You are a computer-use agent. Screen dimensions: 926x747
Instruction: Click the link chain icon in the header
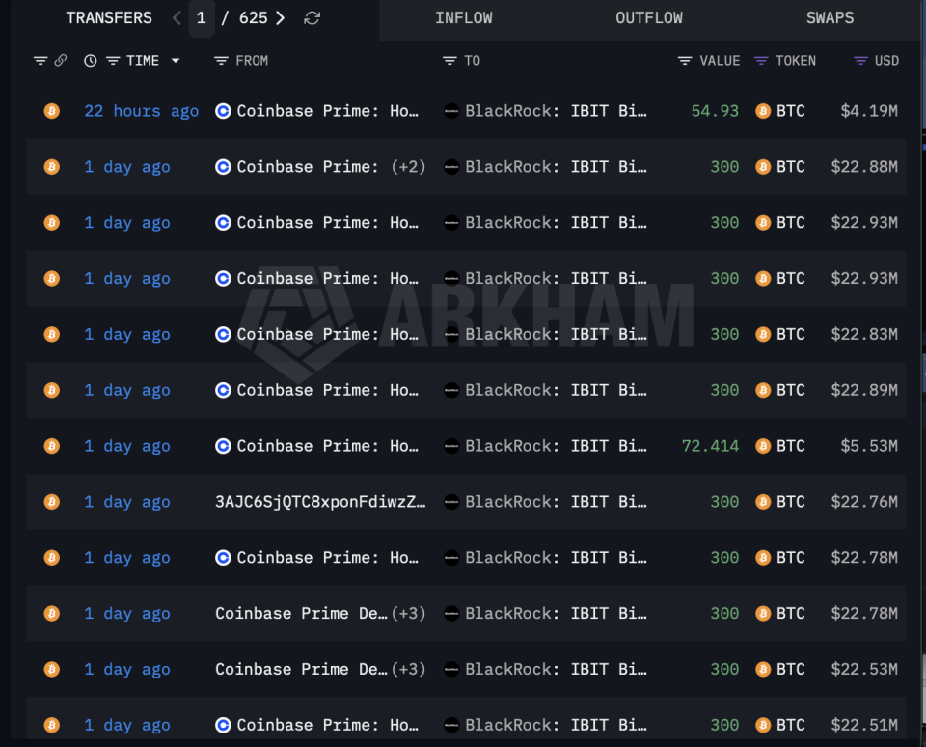pos(61,61)
